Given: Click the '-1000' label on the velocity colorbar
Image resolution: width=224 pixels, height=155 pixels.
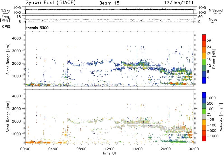Looking at the screenshot, I should point(213,136).
